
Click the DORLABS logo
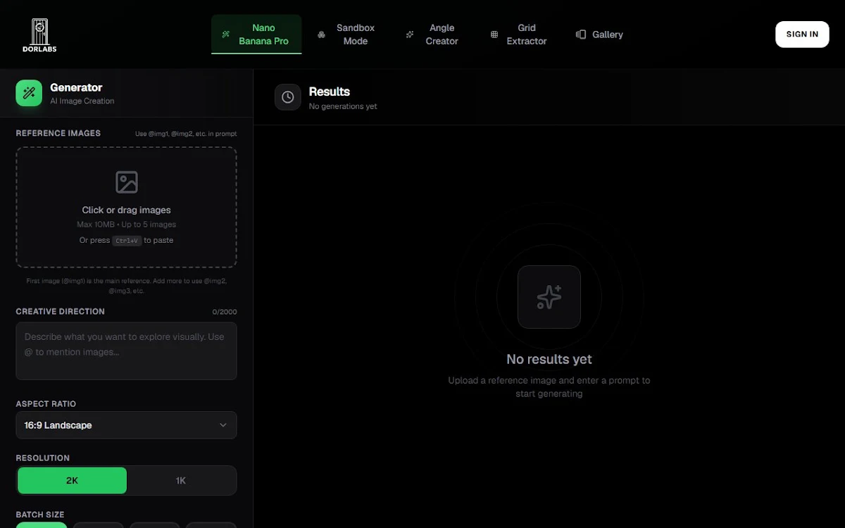click(x=39, y=34)
